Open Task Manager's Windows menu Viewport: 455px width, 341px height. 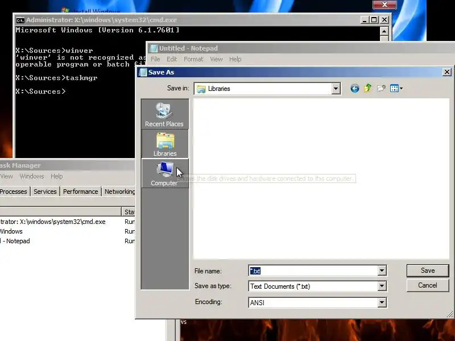point(32,176)
